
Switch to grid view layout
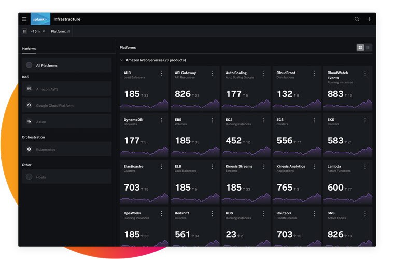360,48
